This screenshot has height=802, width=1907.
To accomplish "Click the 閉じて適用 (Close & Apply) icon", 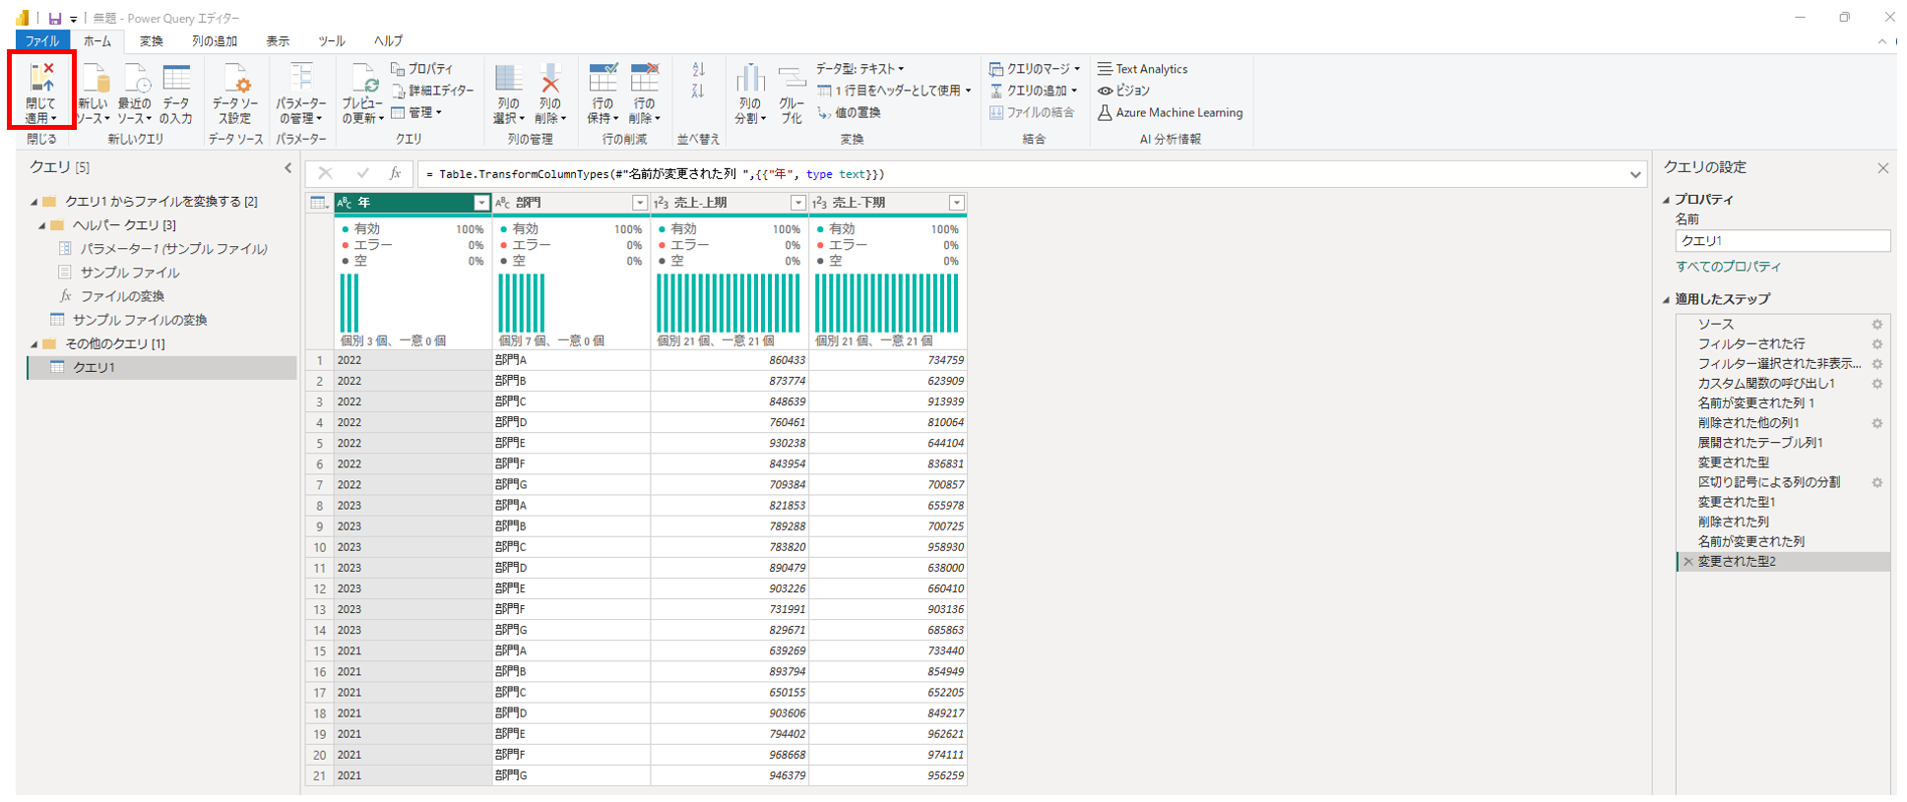I will [x=41, y=78].
